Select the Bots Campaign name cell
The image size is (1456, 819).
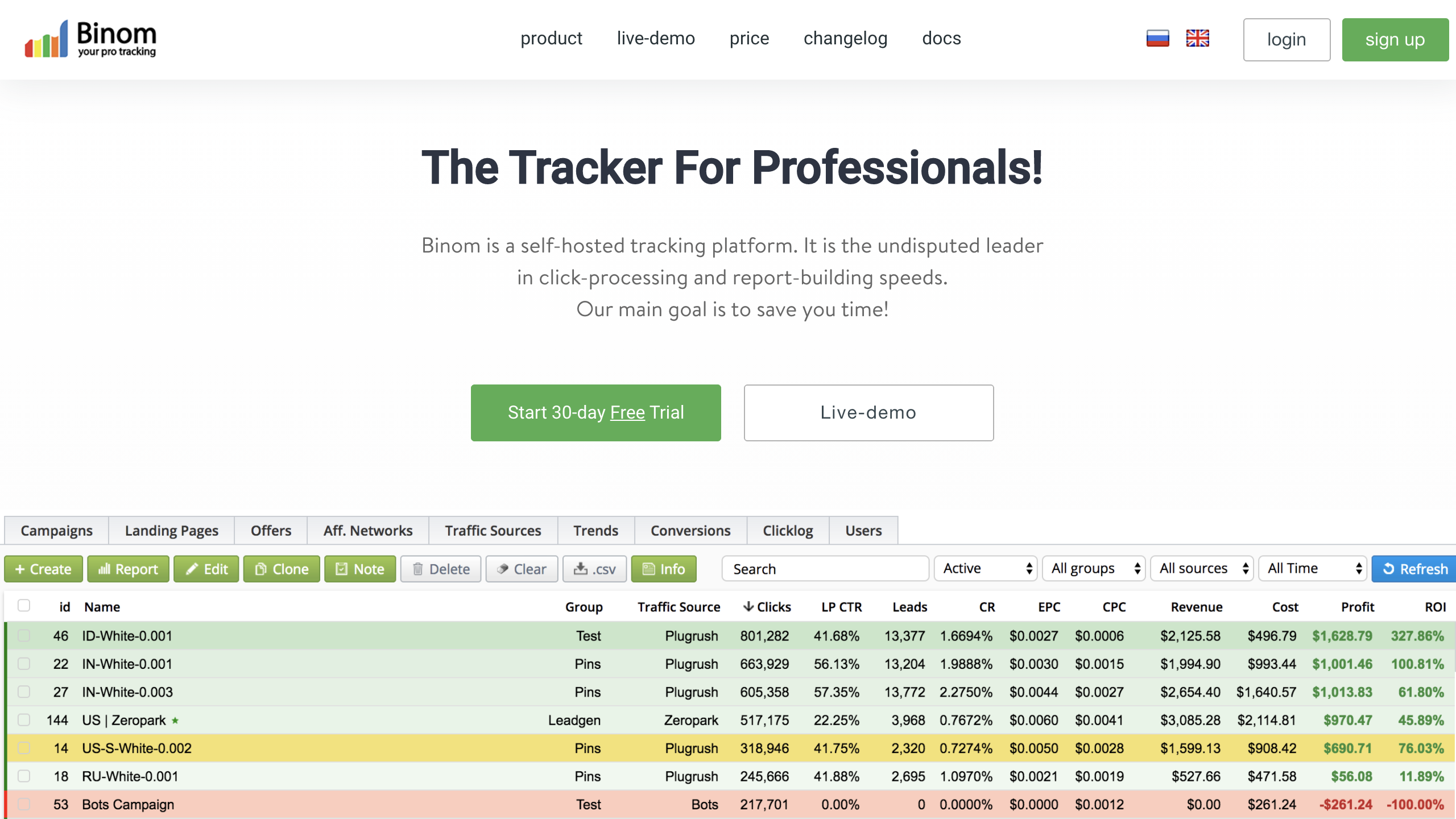[x=128, y=804]
